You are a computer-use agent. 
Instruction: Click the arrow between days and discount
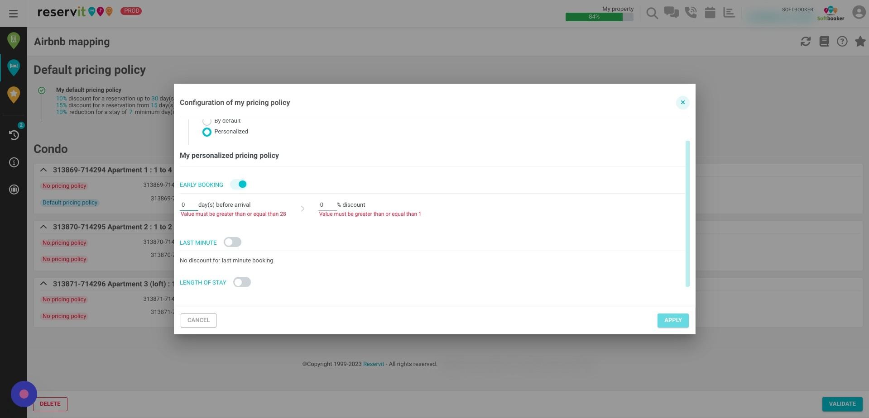click(x=302, y=209)
